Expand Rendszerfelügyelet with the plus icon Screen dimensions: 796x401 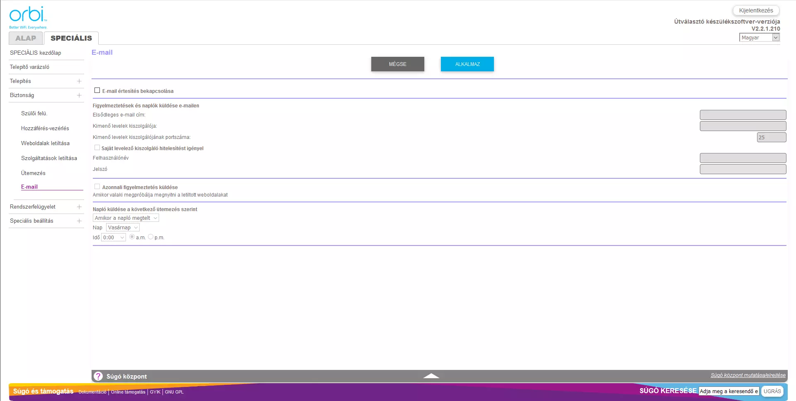79,207
